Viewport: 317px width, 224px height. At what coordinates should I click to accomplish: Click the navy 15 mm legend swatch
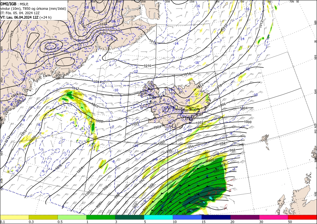(216, 217)
